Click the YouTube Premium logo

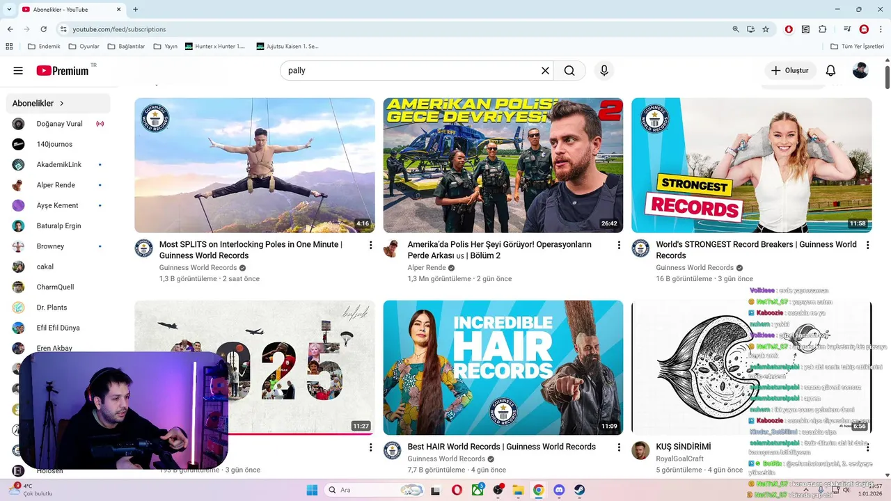[63, 70]
